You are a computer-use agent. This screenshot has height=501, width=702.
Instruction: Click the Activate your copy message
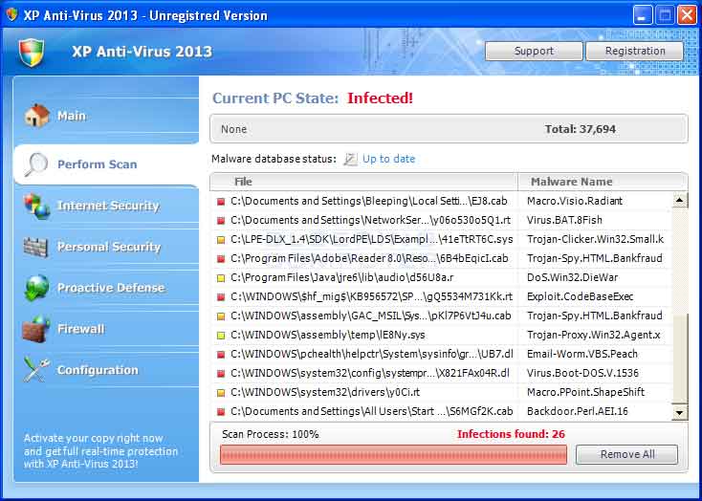tap(100, 451)
